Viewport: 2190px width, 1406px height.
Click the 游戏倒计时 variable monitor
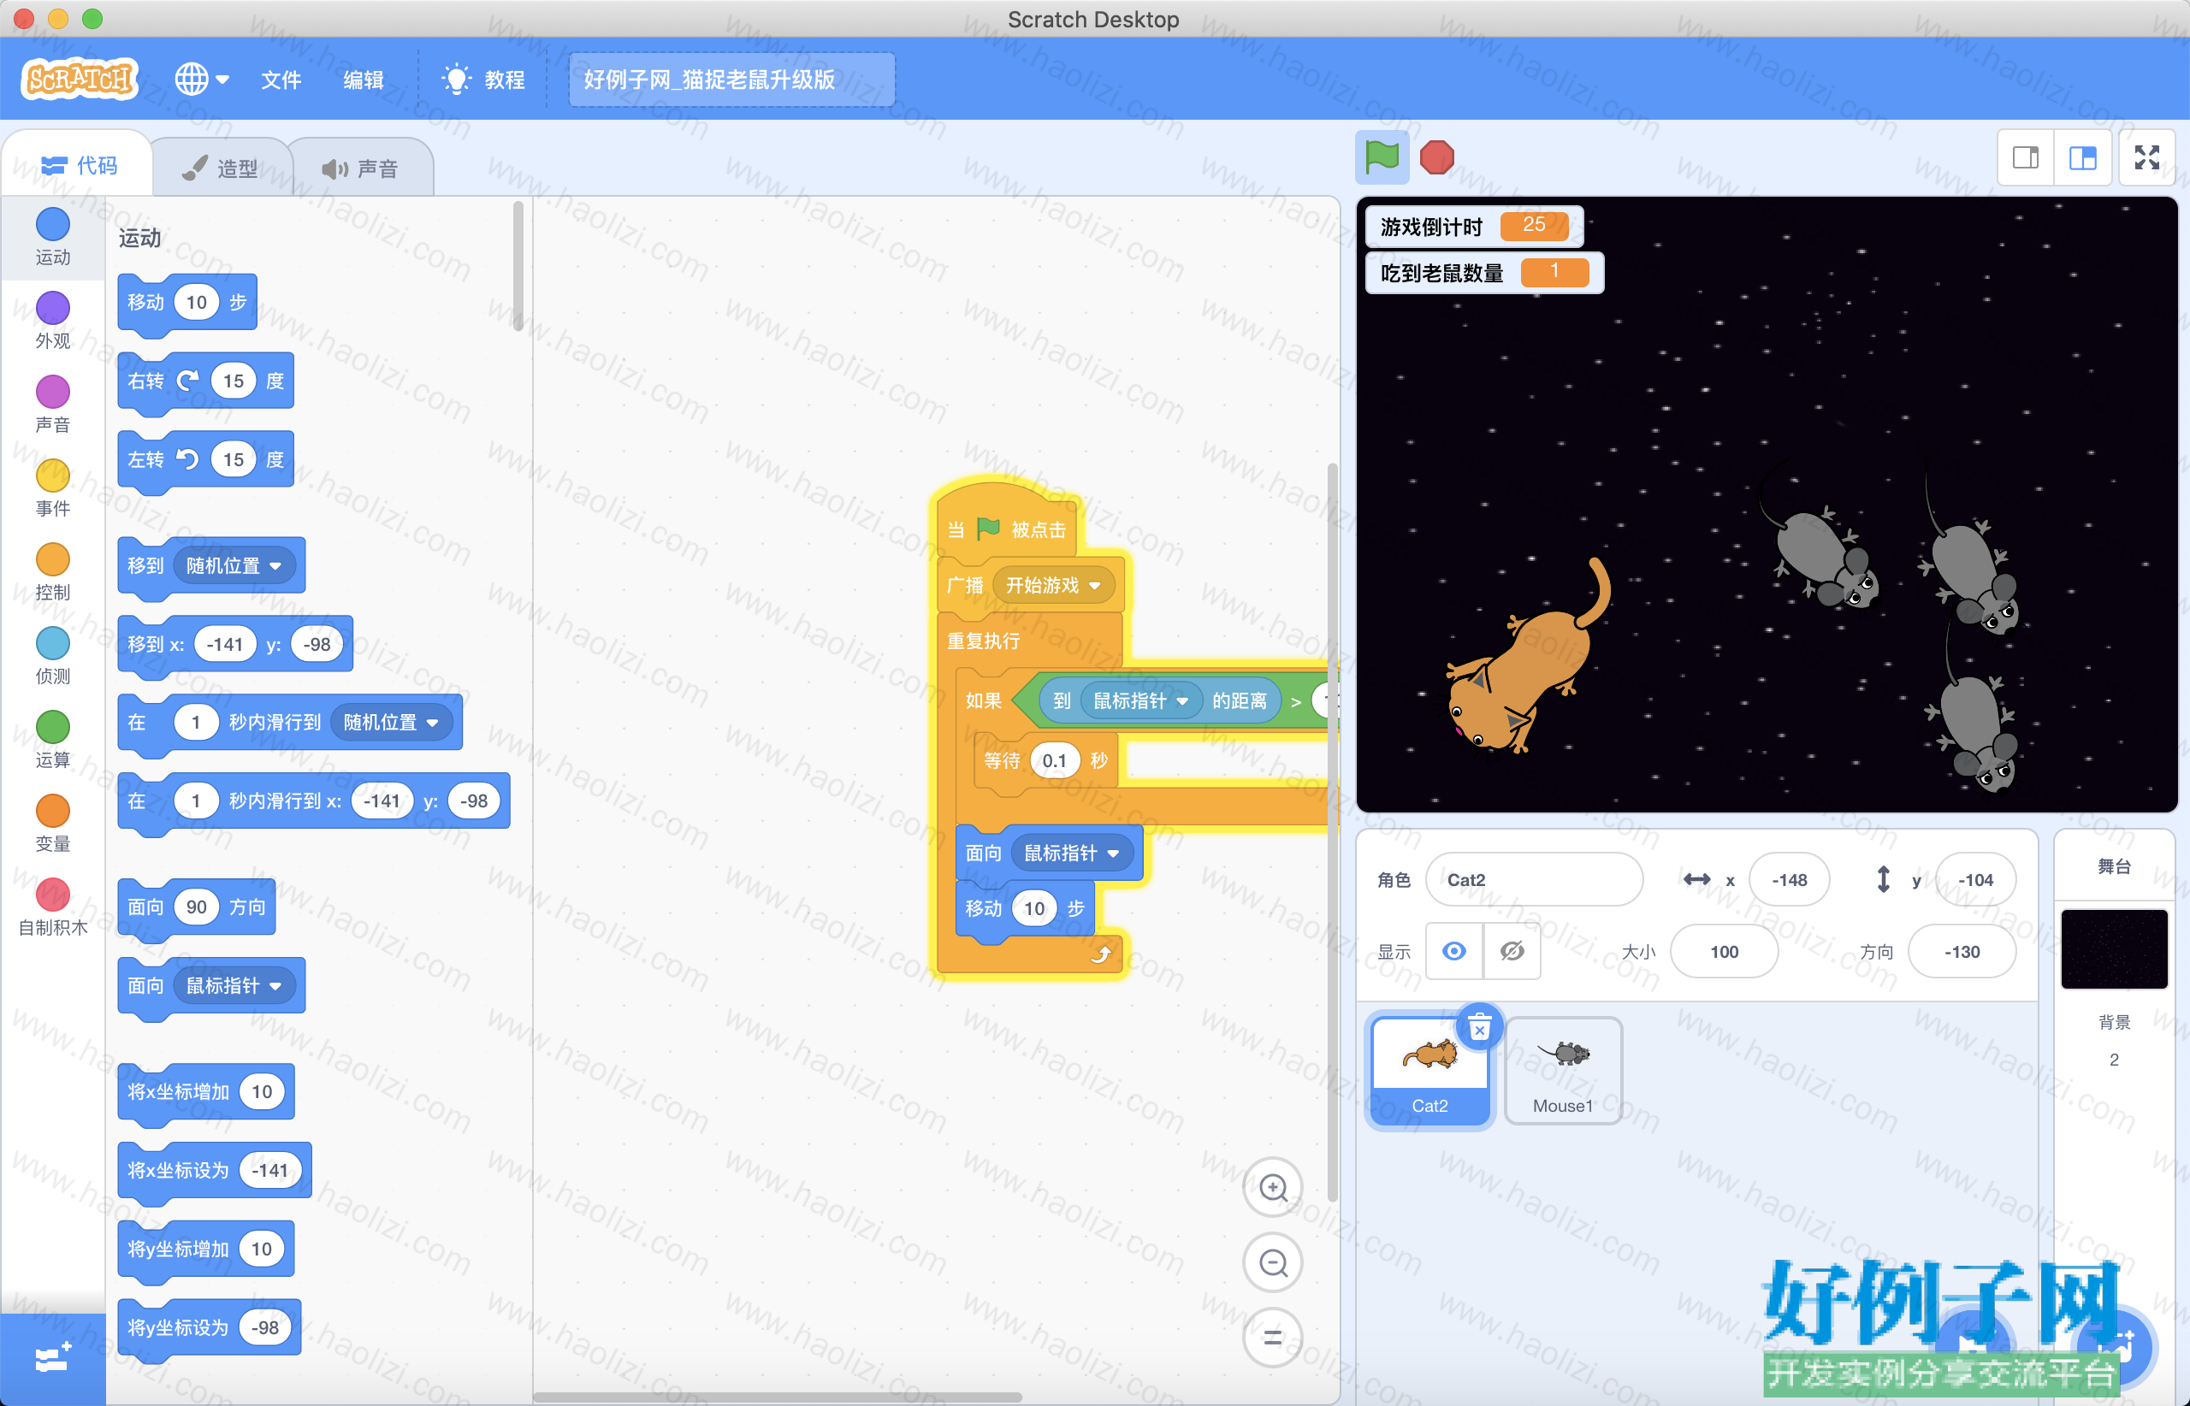pos(1474,226)
